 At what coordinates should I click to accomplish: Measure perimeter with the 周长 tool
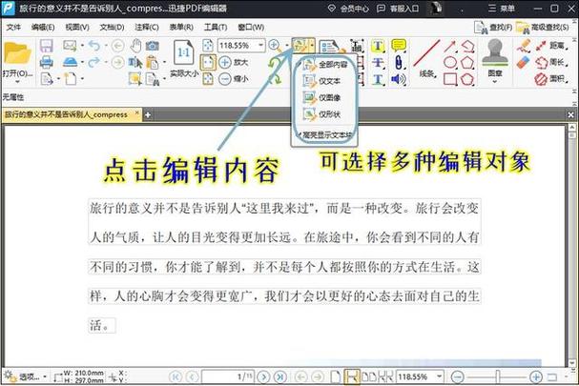click(x=551, y=62)
